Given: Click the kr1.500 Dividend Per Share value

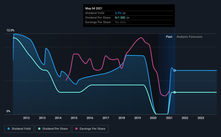Looking at the screenshot, I should point(120,18).
